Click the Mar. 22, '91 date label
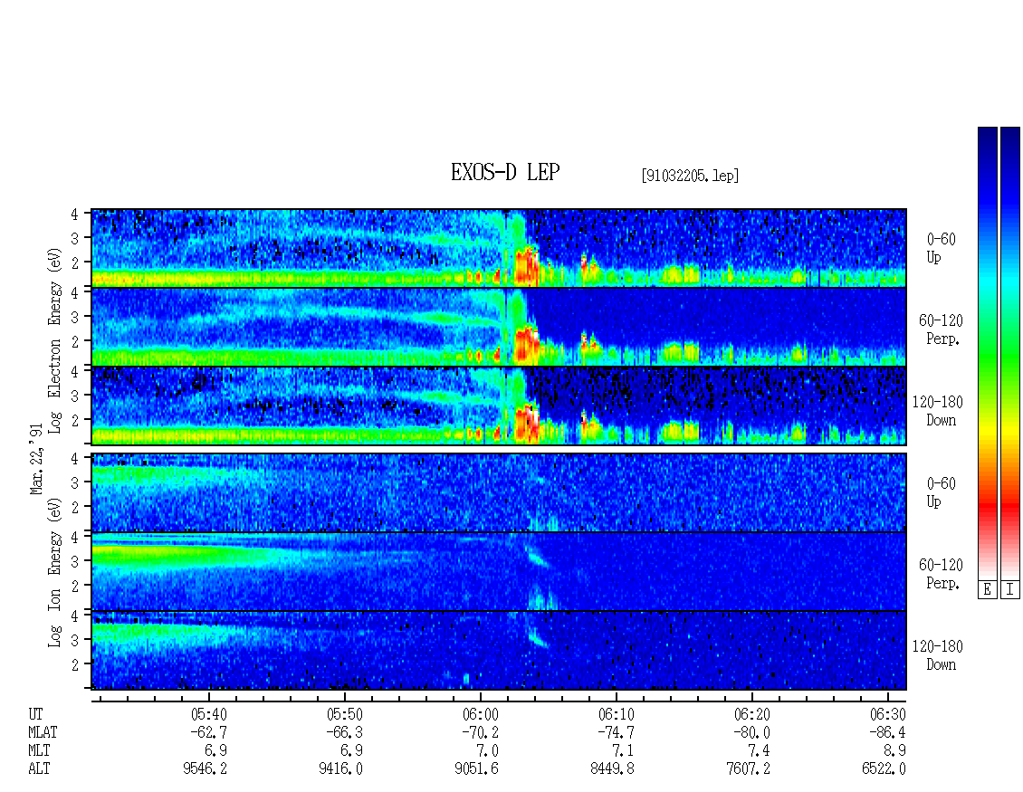The width and height of the screenshot is (1023, 792). coord(36,459)
